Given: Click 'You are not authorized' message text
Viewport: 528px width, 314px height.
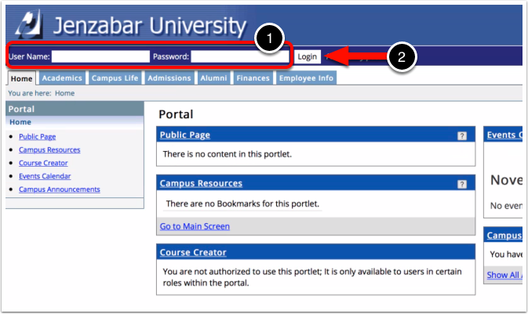Looking at the screenshot, I should pyautogui.click(x=312, y=277).
